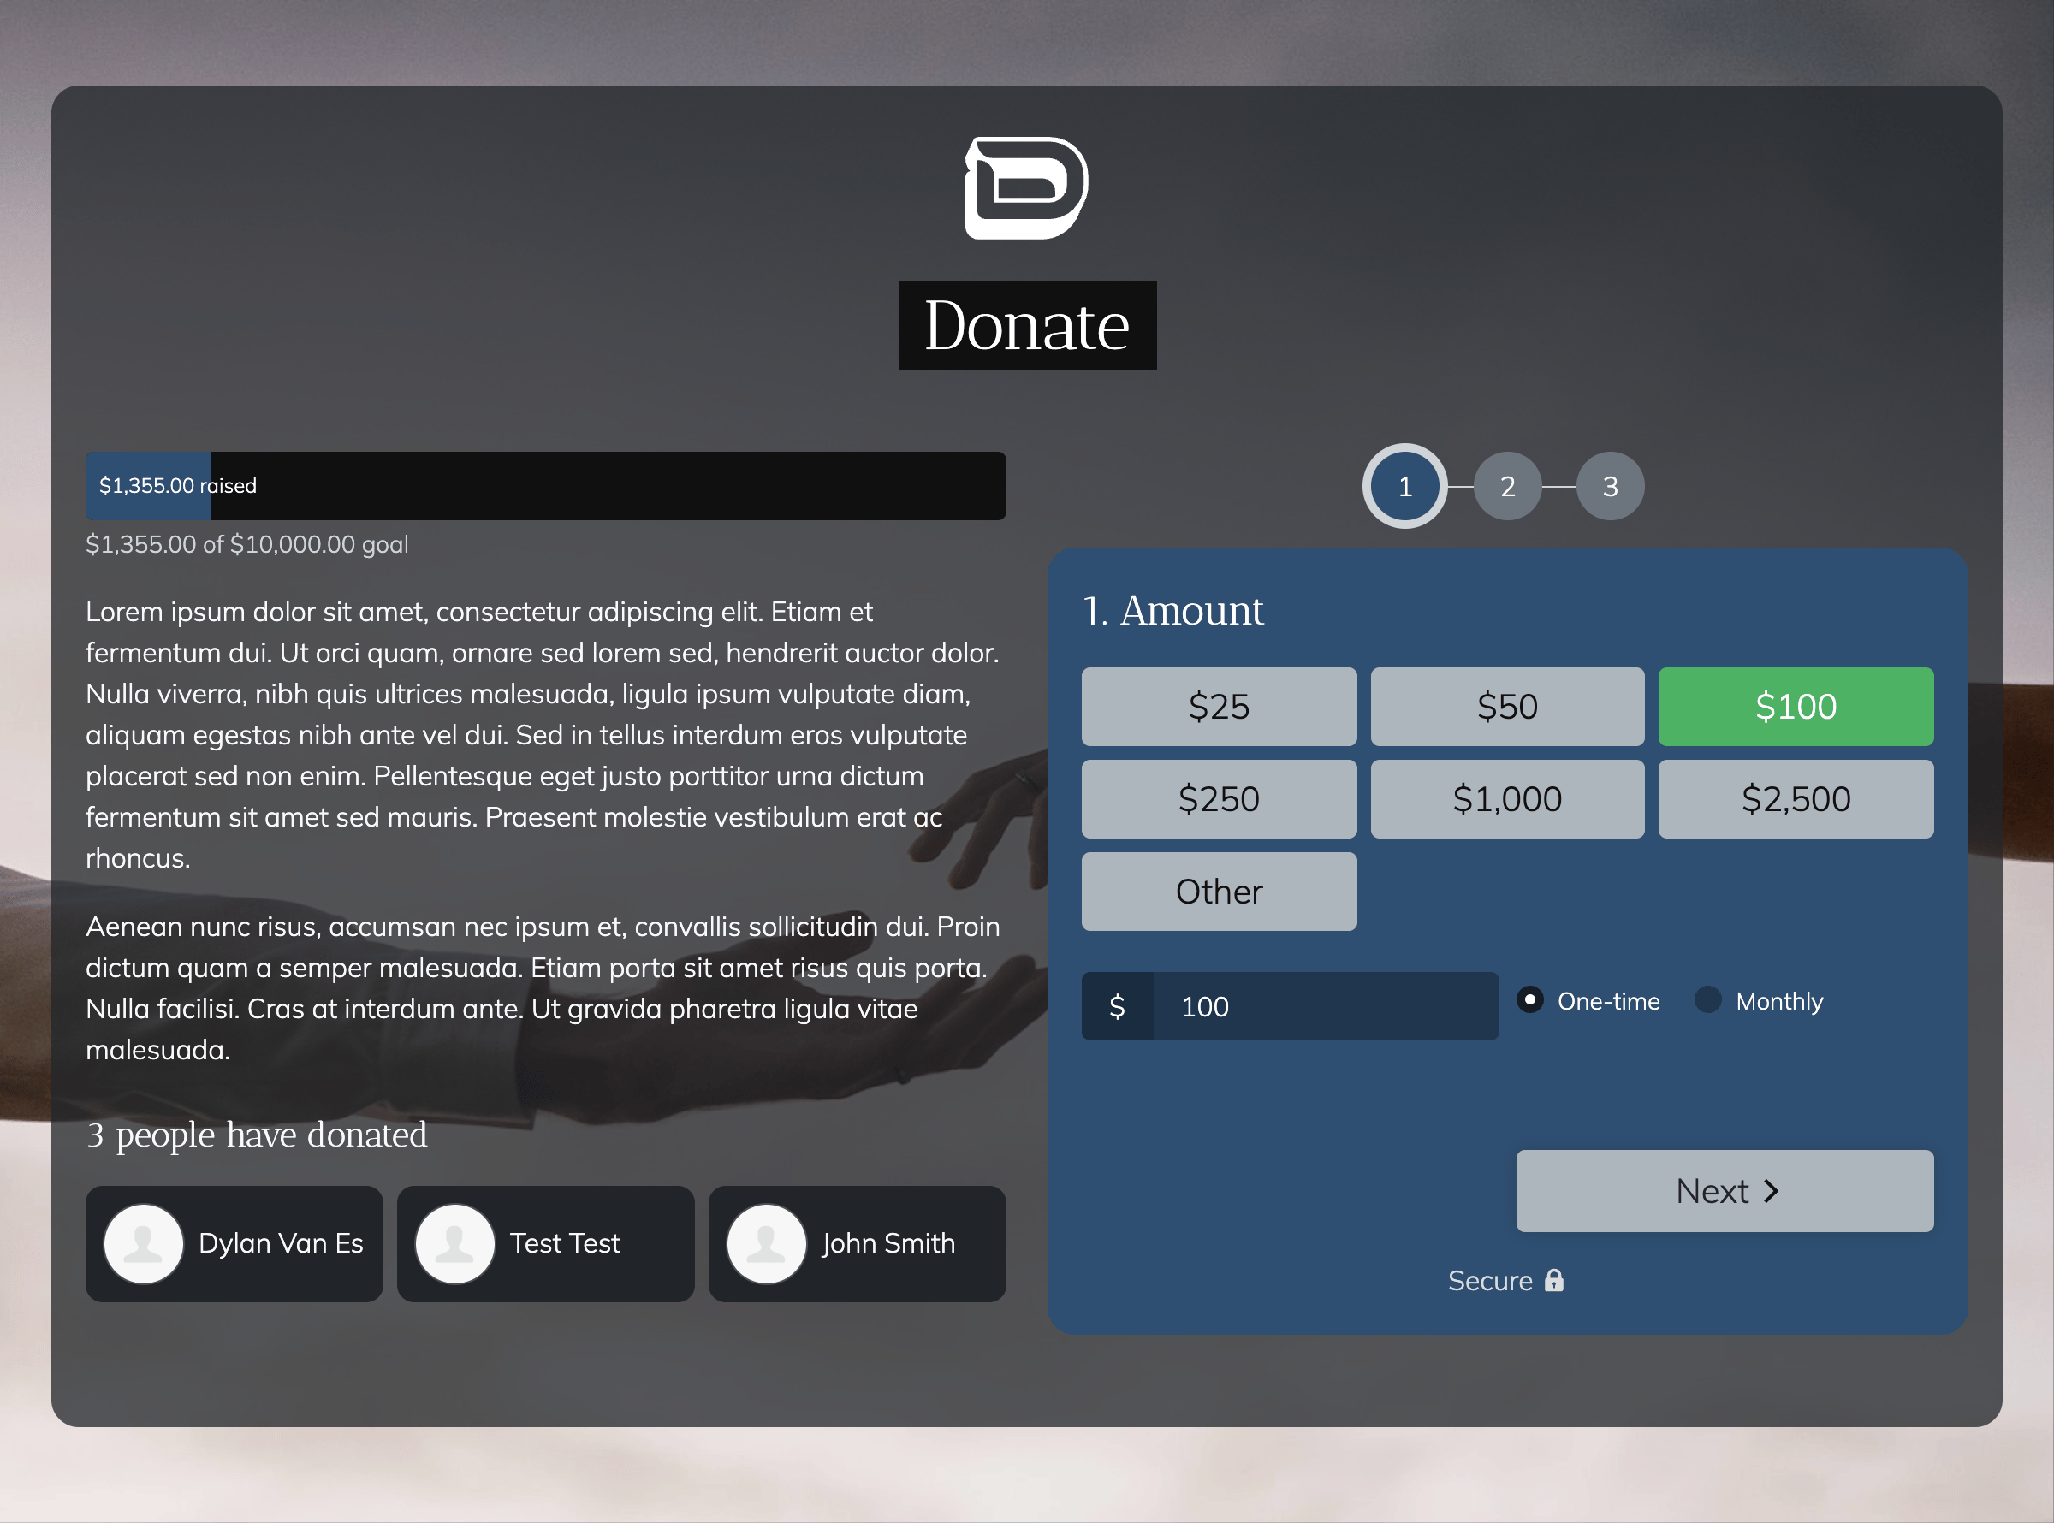Toggle the Monthly recurring donation option
This screenshot has width=2054, height=1523.
click(1708, 1001)
